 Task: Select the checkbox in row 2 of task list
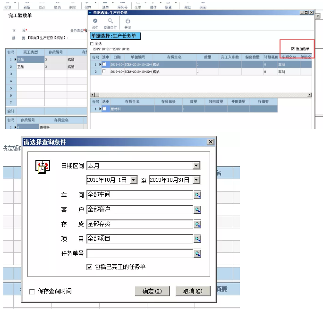[x=104, y=72]
